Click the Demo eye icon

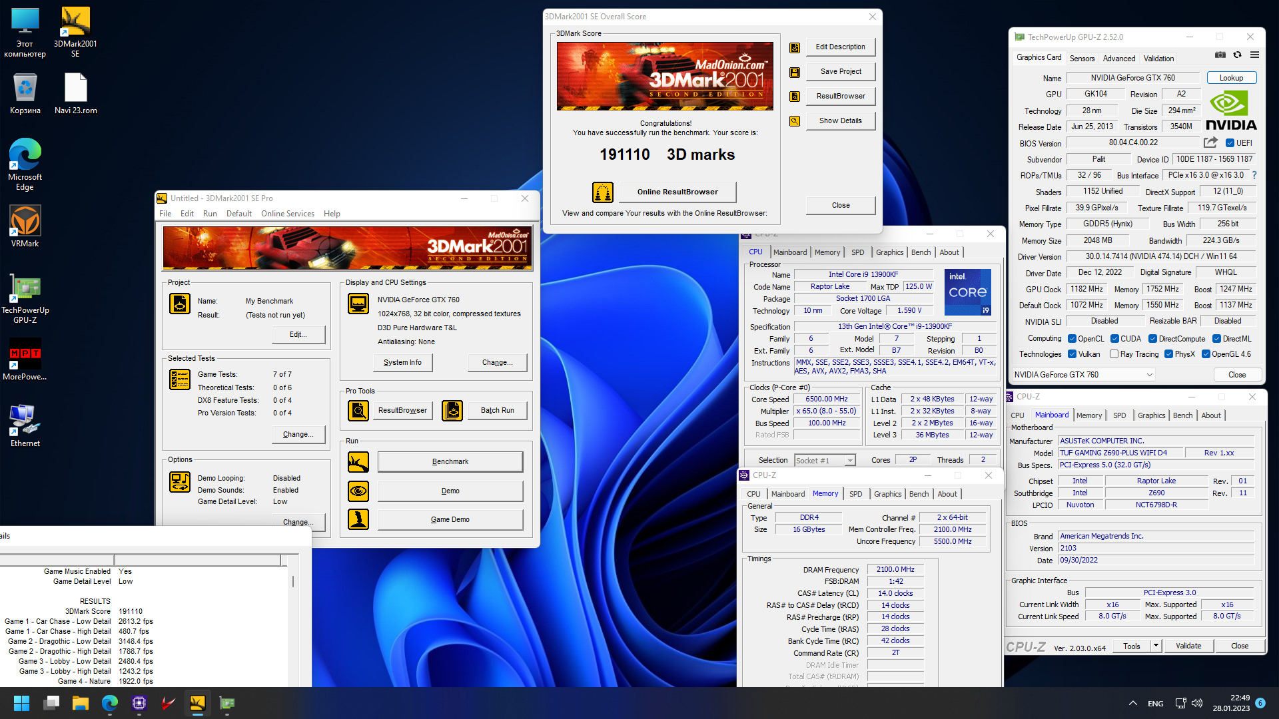point(358,491)
